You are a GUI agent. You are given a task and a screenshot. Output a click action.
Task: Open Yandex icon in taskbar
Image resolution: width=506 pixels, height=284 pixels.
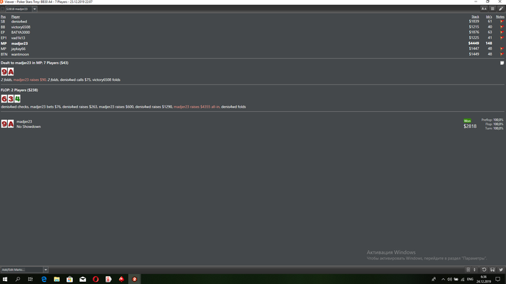click(108, 279)
